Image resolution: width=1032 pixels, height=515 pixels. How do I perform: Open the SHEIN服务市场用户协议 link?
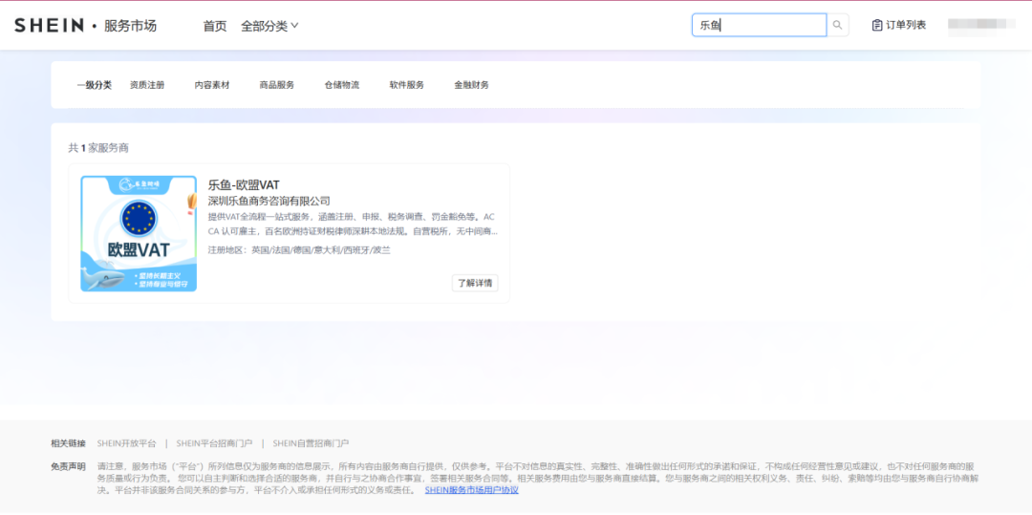472,490
